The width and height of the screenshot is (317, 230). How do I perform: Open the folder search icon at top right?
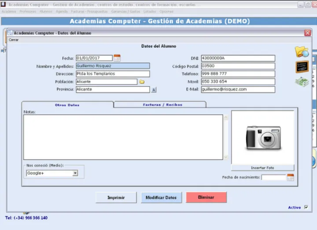pos(302,52)
